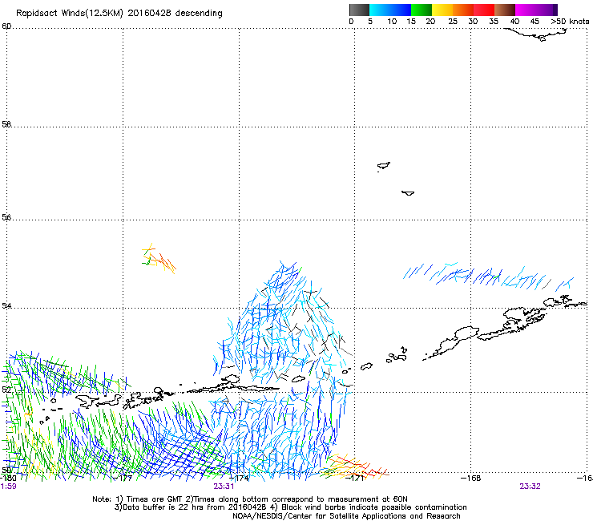
Task: Click the longitude label '-180'
Action: [x=8, y=479]
